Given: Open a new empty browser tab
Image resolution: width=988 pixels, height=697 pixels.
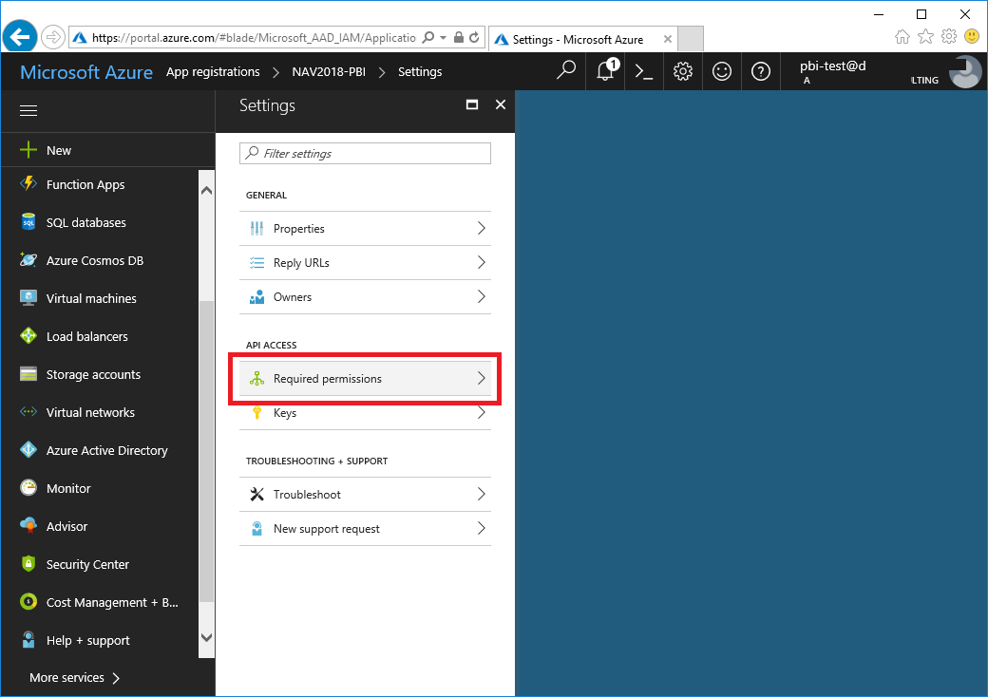Looking at the screenshot, I should (691, 39).
